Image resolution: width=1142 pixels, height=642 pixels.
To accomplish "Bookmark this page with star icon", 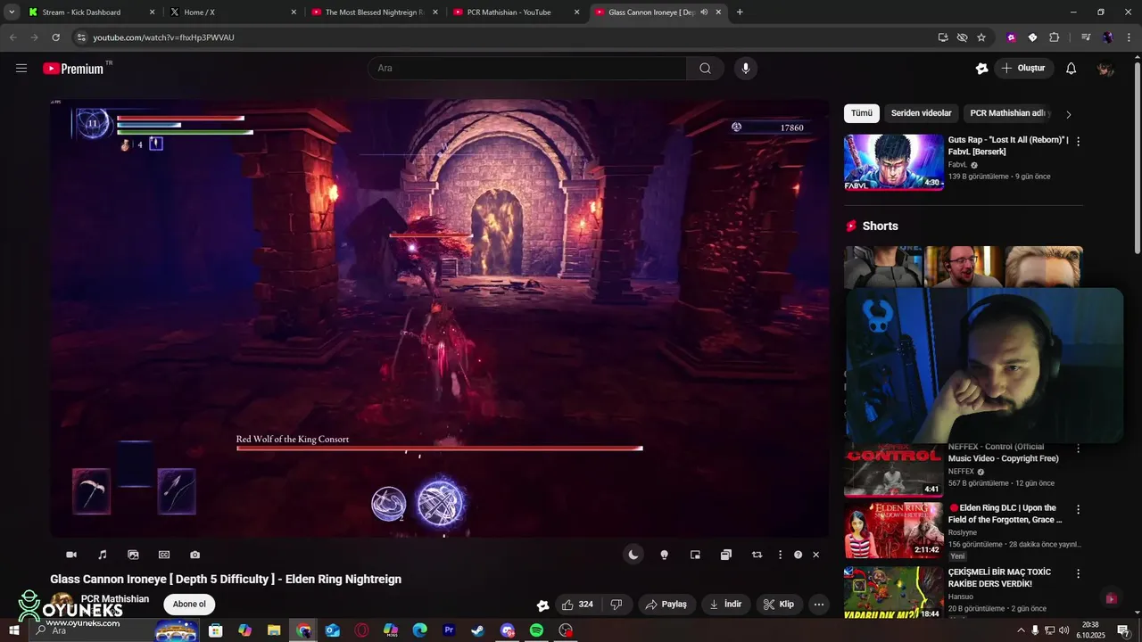I will click(981, 37).
